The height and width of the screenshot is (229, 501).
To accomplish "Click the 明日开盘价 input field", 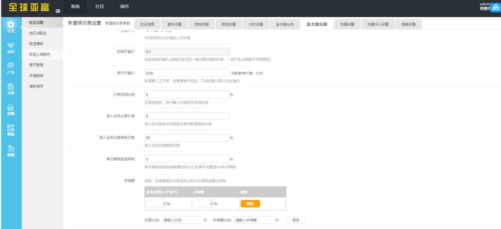I will [187, 73].
